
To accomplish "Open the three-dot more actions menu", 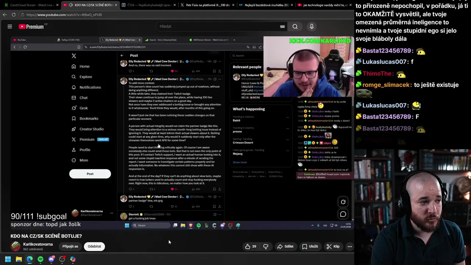I will pyautogui.click(x=350, y=247).
